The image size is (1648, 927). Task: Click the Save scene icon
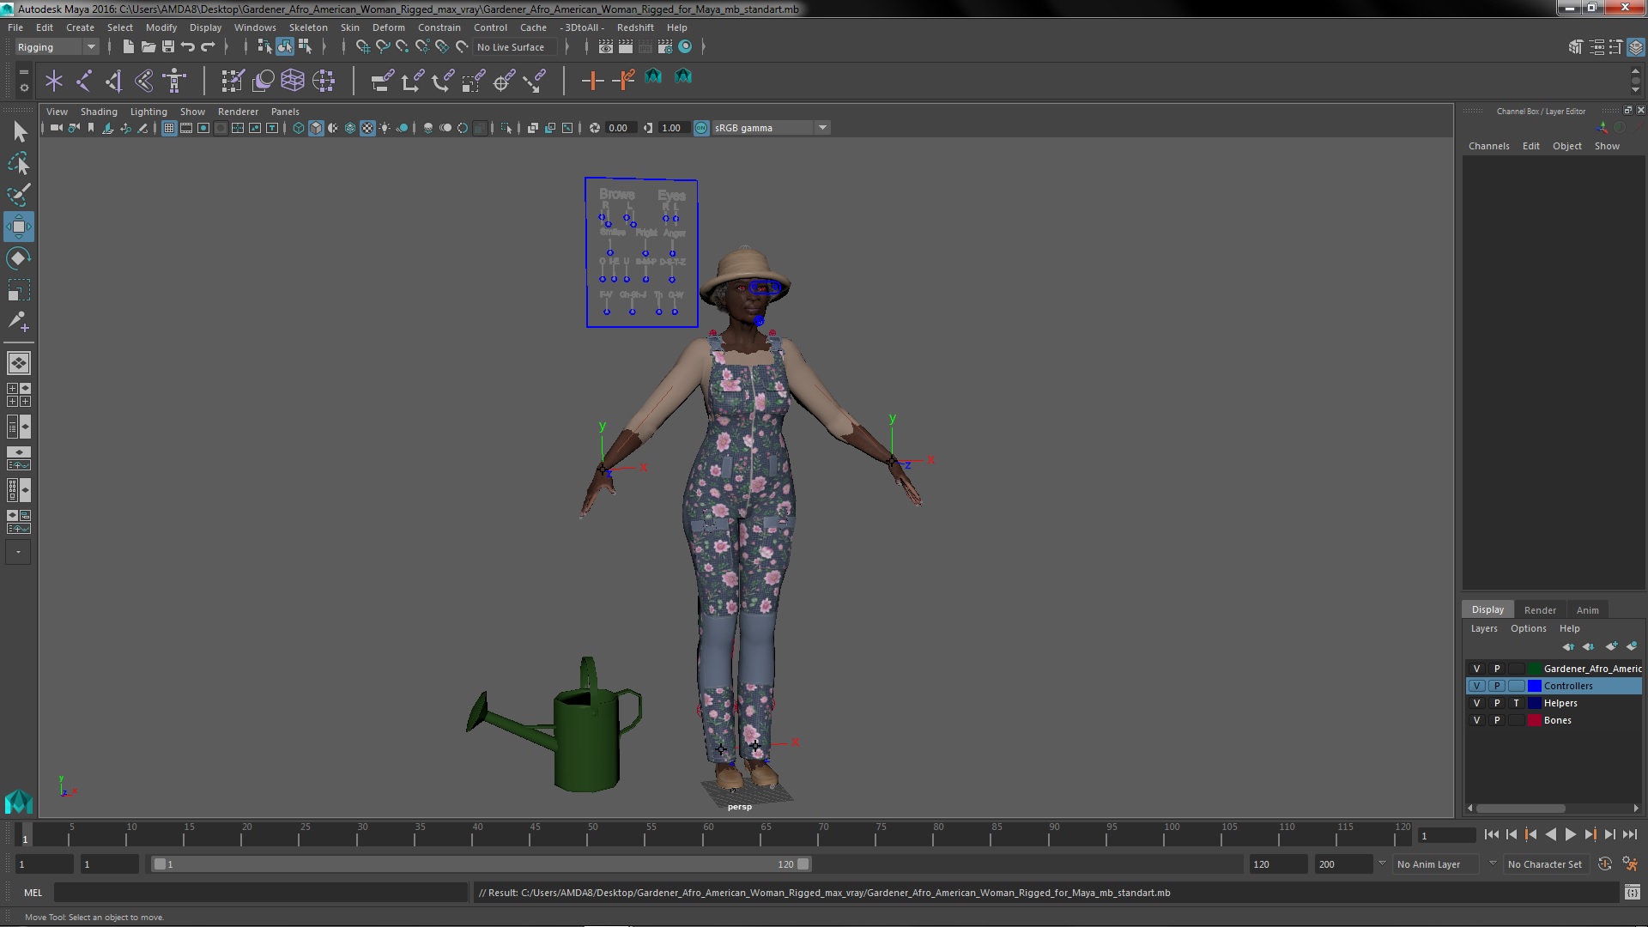coord(168,46)
